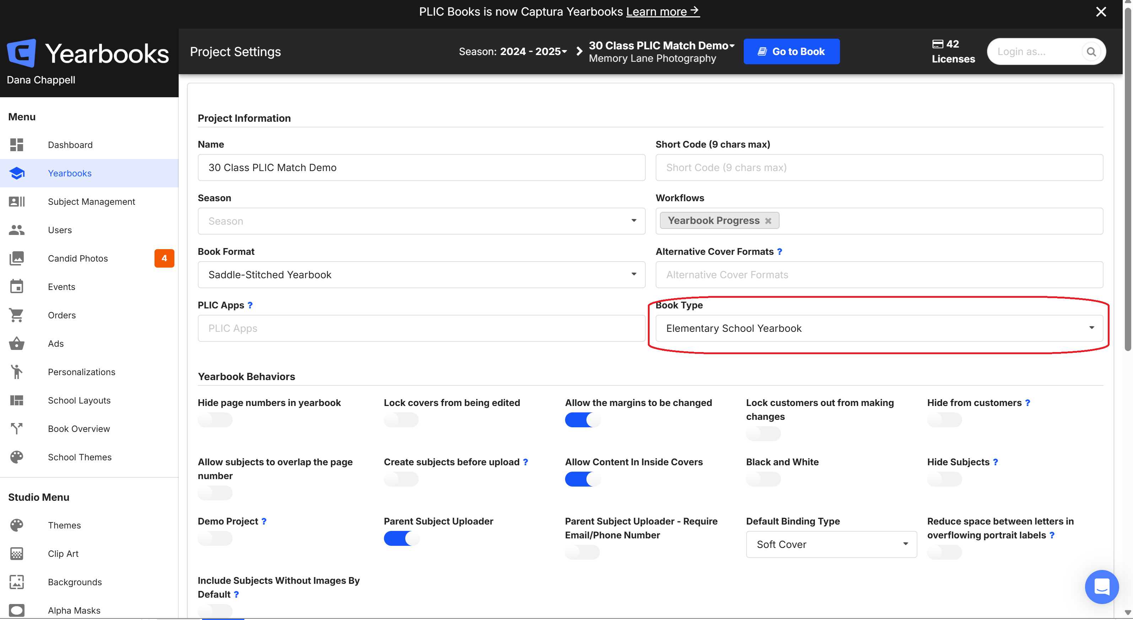Click the Book Overview branch icon
The image size is (1133, 620).
[x=17, y=428]
